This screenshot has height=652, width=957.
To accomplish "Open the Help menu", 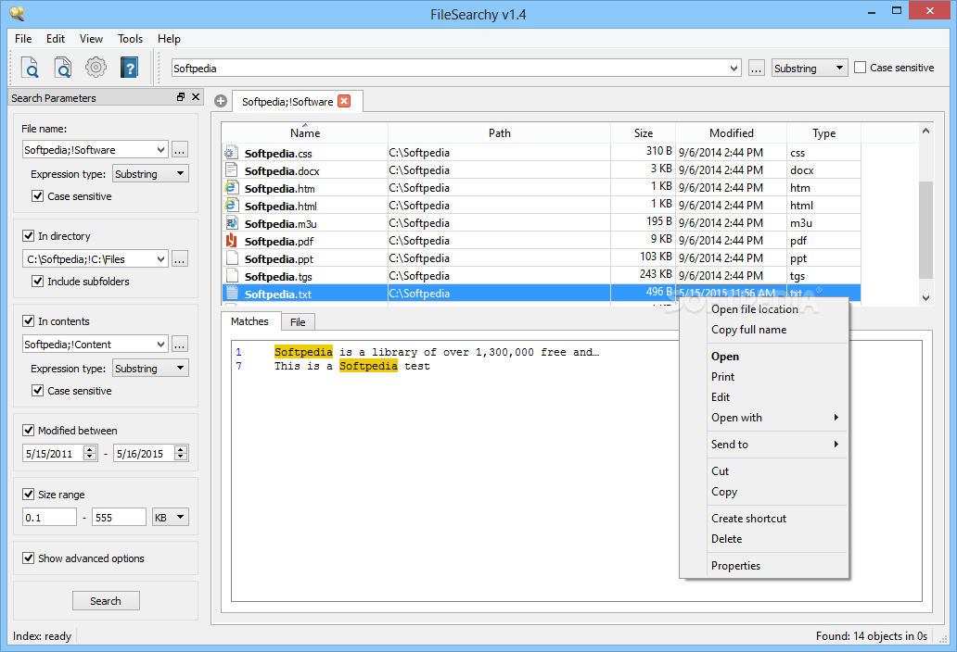I will [x=169, y=38].
